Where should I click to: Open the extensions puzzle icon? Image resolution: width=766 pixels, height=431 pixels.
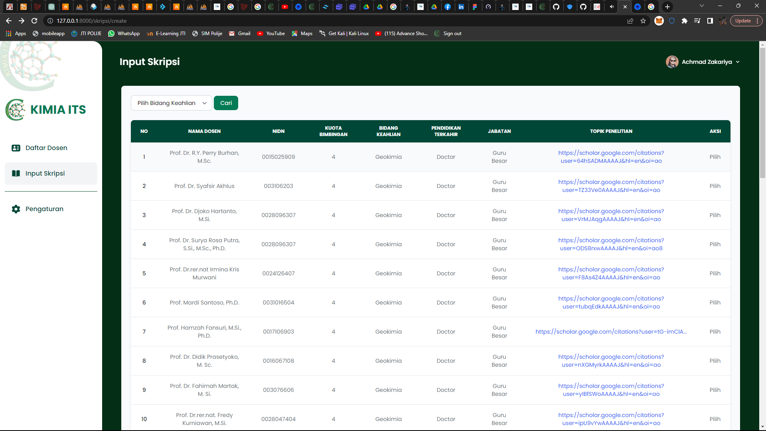point(685,21)
